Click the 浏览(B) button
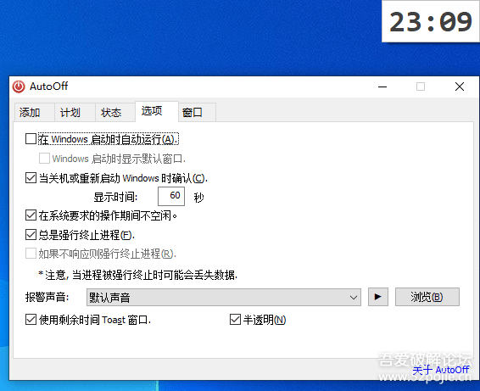Screen dimensions: 480x391 click(x=427, y=297)
